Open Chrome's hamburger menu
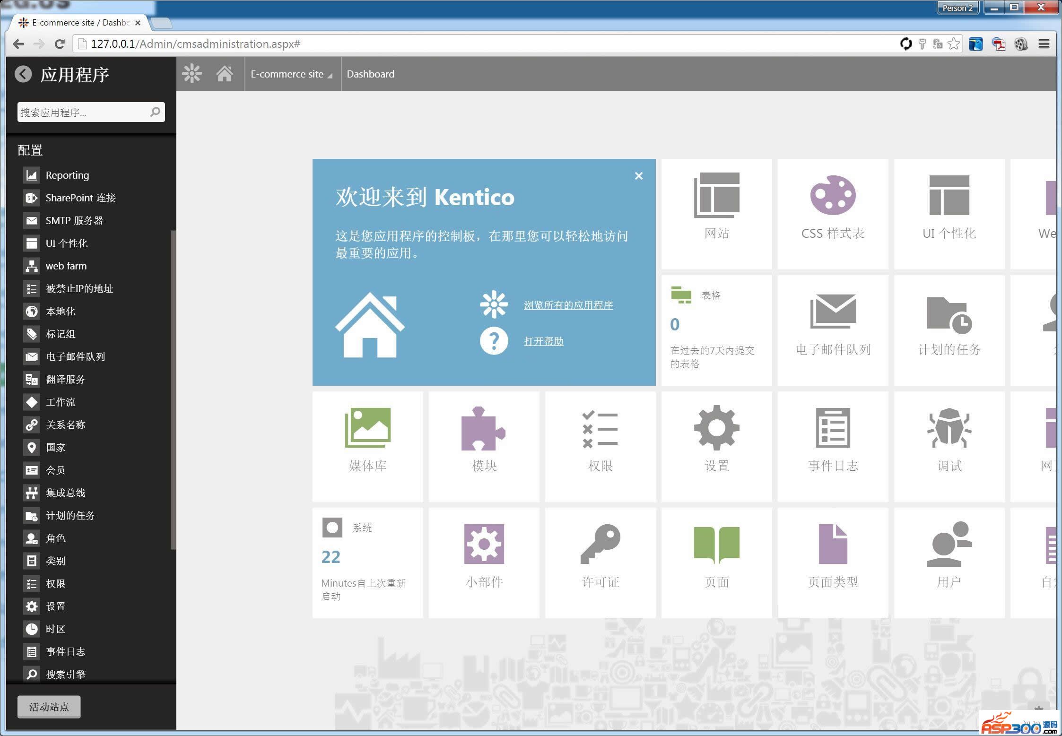The image size is (1062, 736). pyautogui.click(x=1044, y=44)
